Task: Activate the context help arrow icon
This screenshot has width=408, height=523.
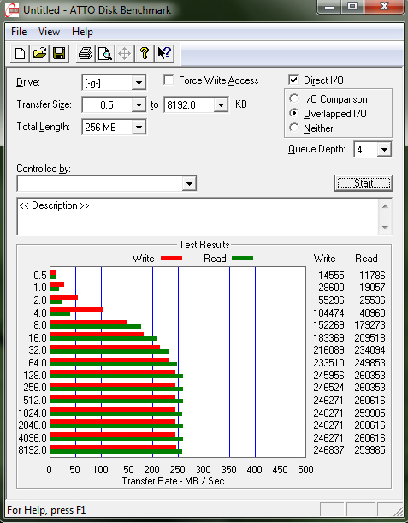Action: tap(164, 53)
